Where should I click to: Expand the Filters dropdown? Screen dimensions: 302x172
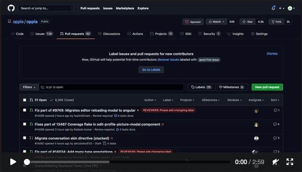(x=29, y=87)
